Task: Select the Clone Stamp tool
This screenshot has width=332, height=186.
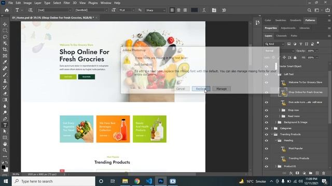Action: 5,81
